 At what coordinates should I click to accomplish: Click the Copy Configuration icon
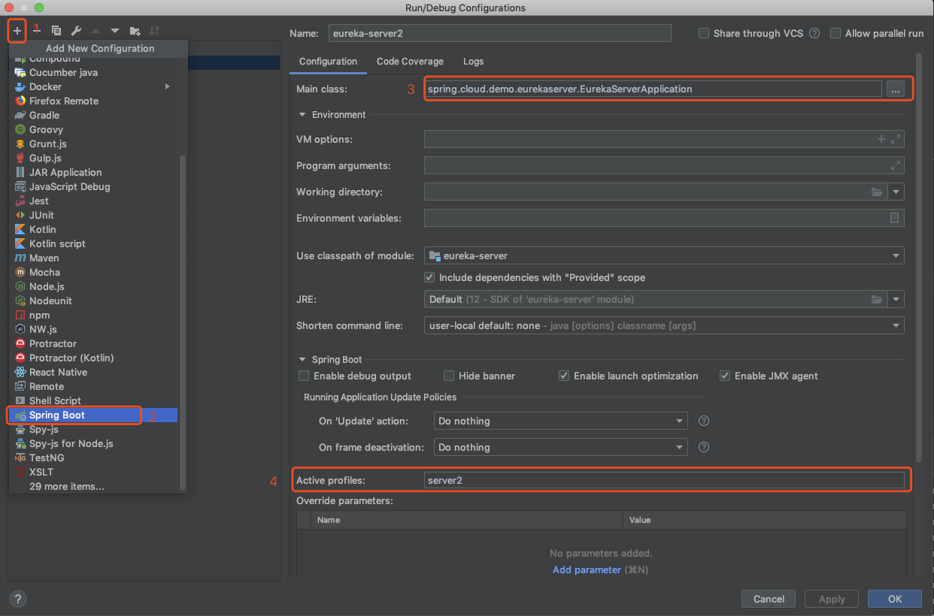(56, 31)
